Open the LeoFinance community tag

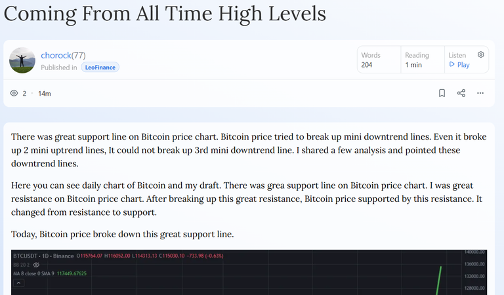[x=100, y=68]
